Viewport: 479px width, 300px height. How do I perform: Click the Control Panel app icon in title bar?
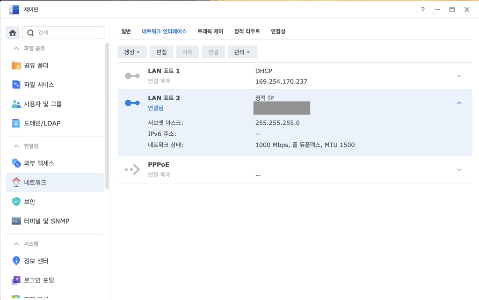coord(14,9)
